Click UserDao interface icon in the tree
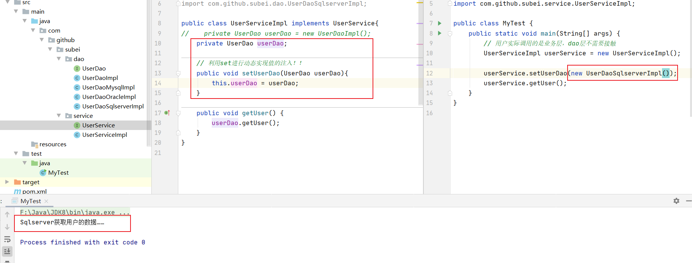Viewport: 692px width, 263px height. (x=77, y=69)
